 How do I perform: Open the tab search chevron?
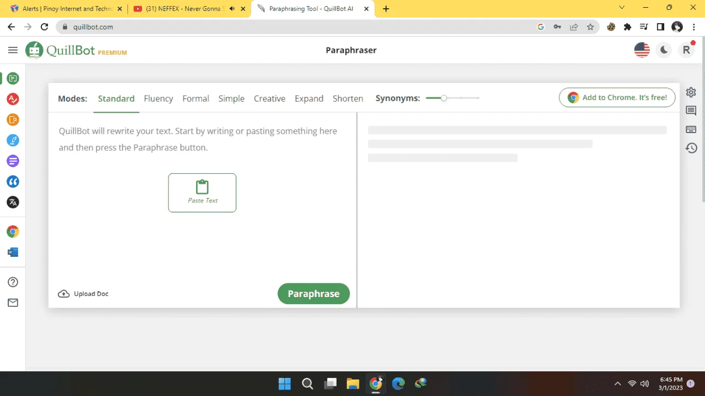[x=622, y=8]
